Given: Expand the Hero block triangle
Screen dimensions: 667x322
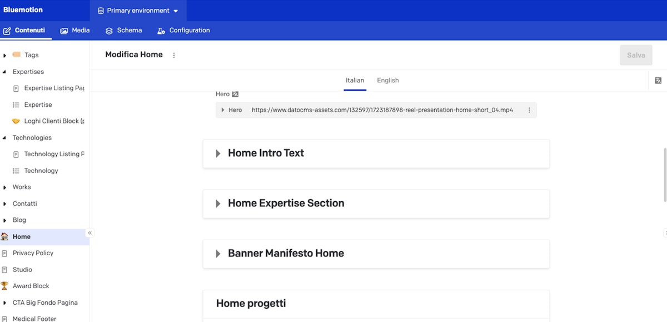Looking at the screenshot, I should point(223,110).
